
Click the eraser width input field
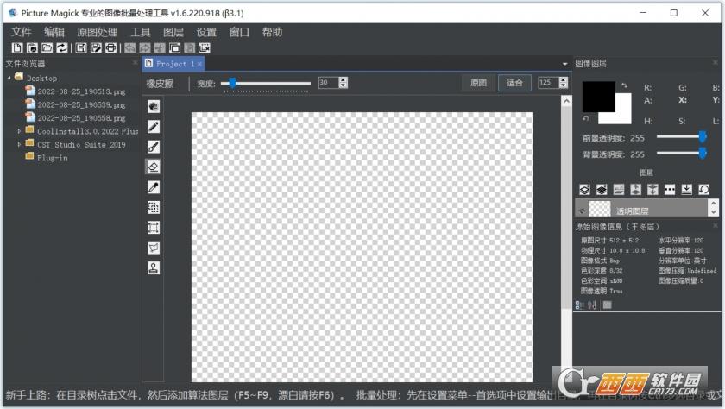click(x=328, y=83)
